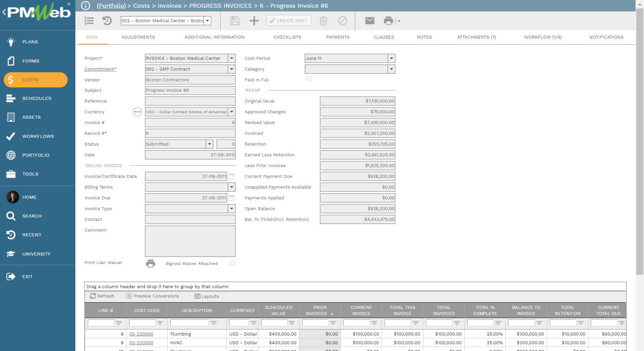
Task: Go to Home via profile photo
Action: pyautogui.click(x=12, y=197)
